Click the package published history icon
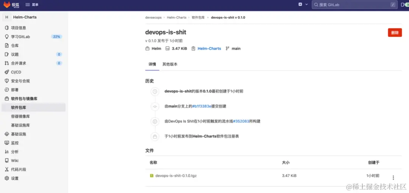This screenshot has width=409, height=193. [x=155, y=137]
